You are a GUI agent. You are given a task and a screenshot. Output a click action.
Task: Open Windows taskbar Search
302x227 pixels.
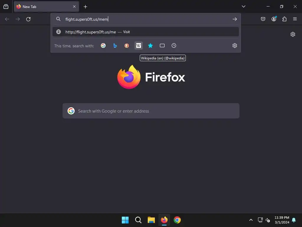tap(138, 220)
